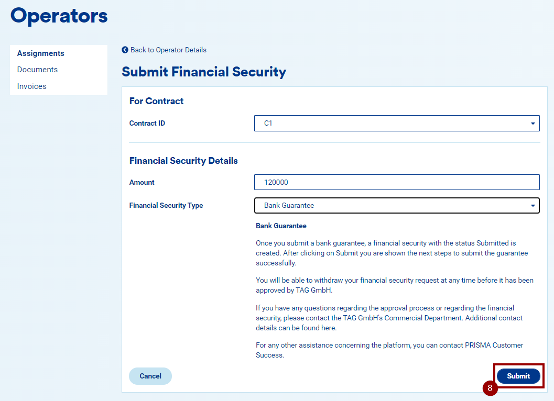Click the Submit Financial Security title
554x401 pixels.
click(x=204, y=72)
